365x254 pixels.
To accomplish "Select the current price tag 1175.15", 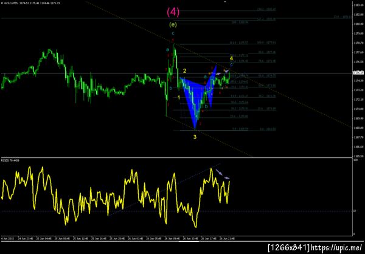I will click(x=358, y=73).
